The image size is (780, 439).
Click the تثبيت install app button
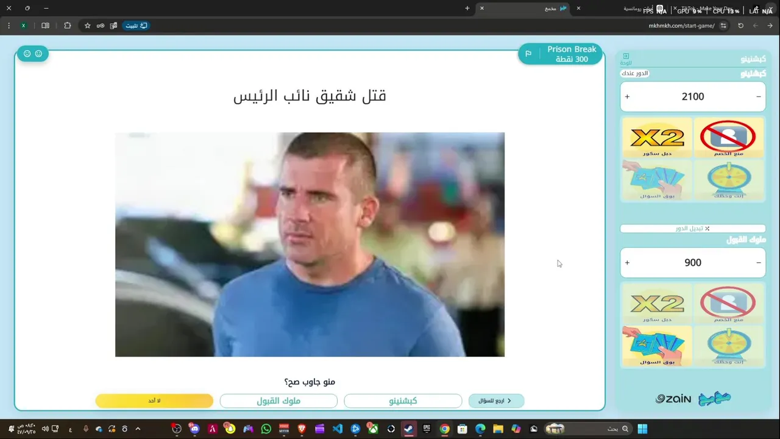(136, 26)
